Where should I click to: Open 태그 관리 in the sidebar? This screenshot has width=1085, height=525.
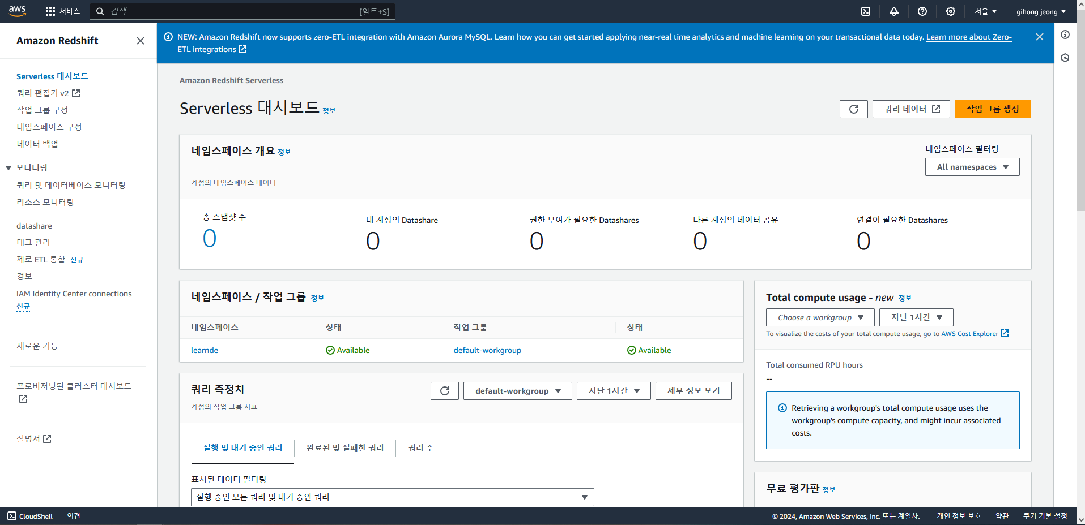33,242
